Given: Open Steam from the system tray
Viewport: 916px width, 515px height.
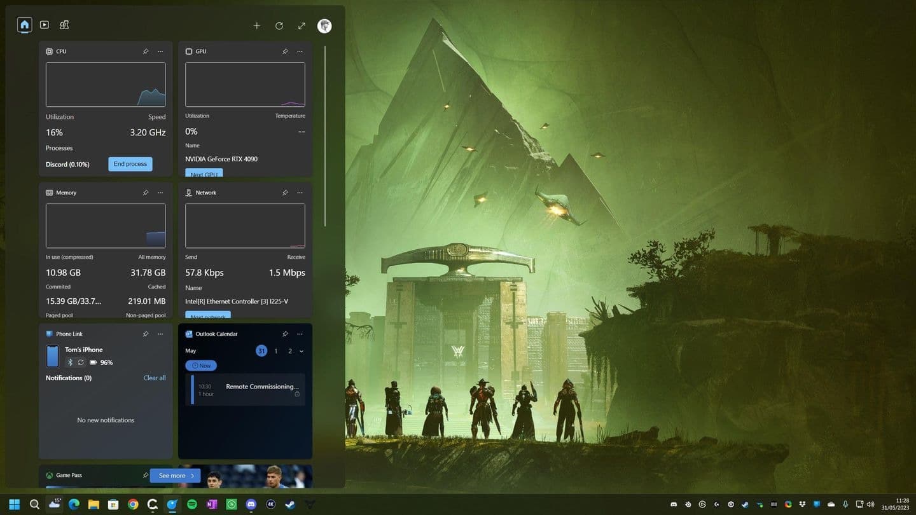Looking at the screenshot, I should tap(744, 504).
